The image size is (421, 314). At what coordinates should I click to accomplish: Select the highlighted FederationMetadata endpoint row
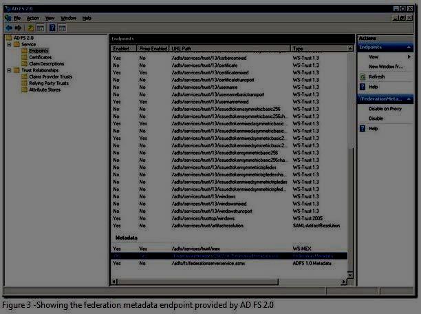(x=229, y=256)
